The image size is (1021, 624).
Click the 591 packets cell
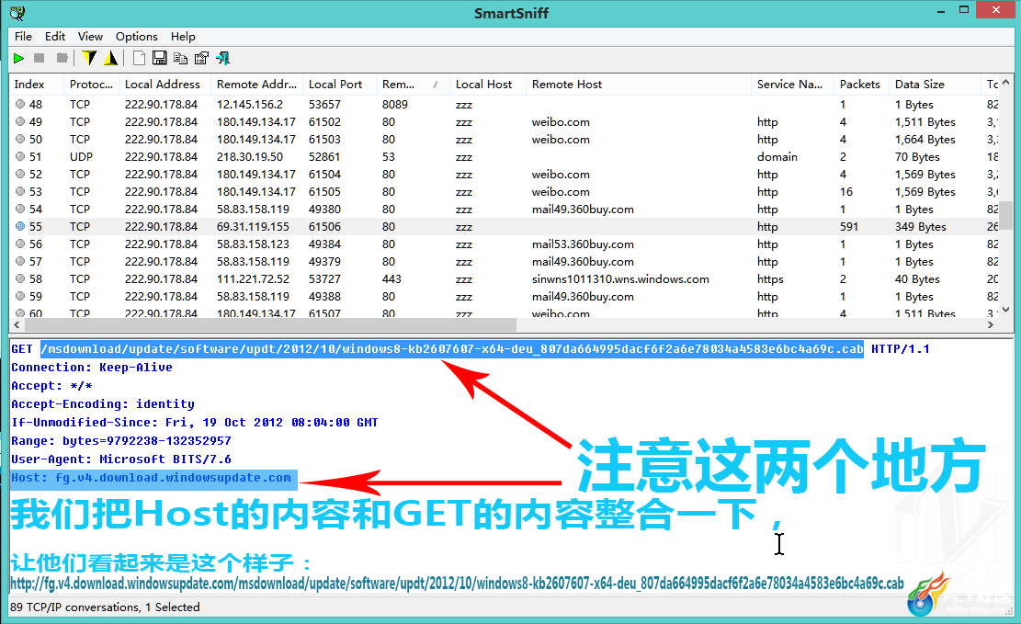(849, 227)
